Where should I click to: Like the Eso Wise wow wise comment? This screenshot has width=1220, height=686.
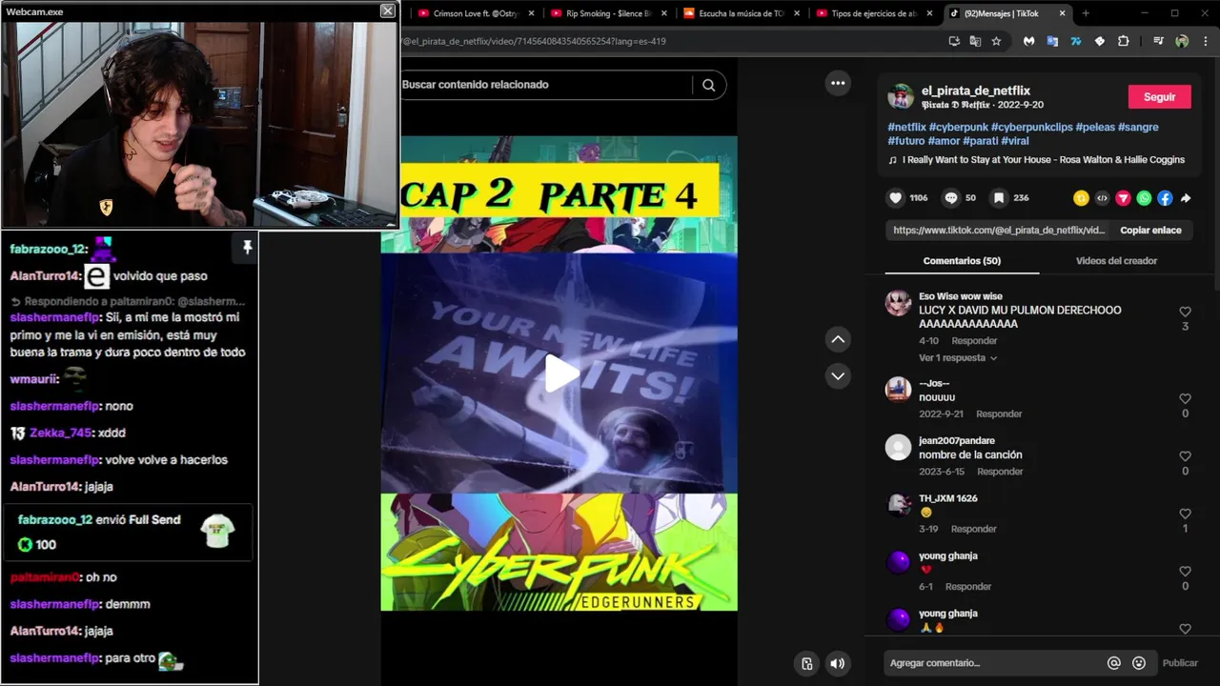coord(1185,313)
